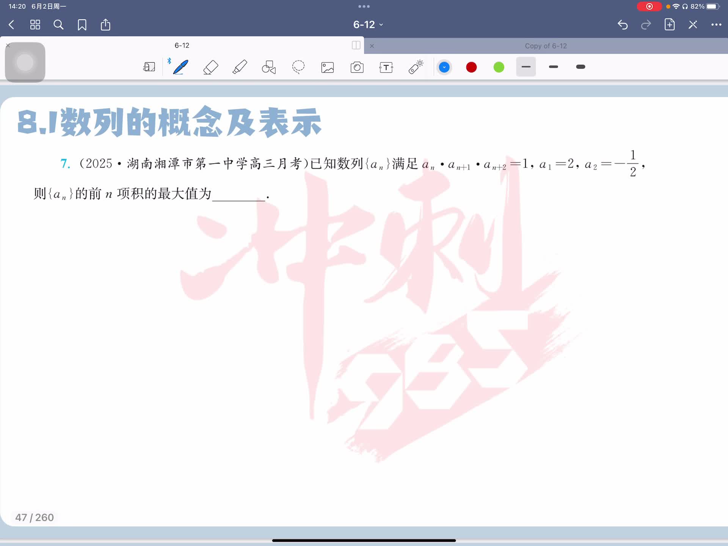Switch to Copy of 6-12 tab
728x546 pixels.
pyautogui.click(x=545, y=46)
